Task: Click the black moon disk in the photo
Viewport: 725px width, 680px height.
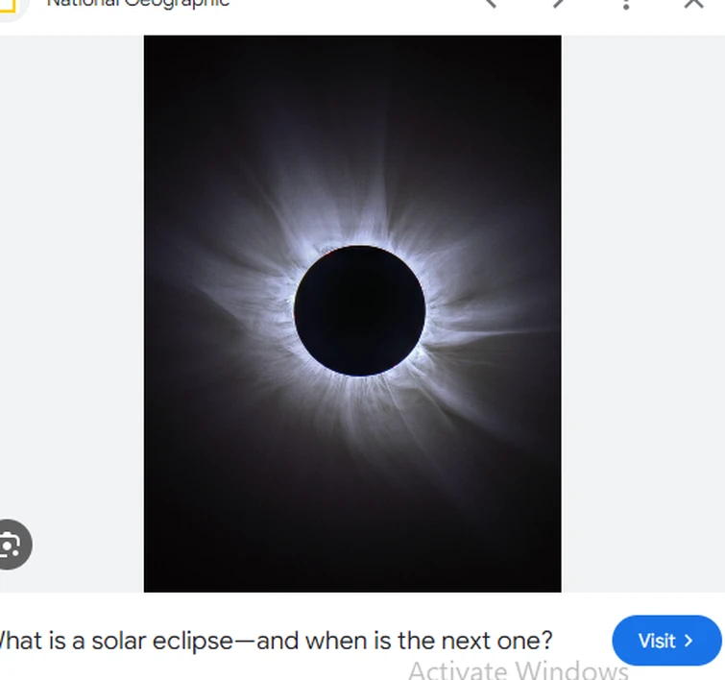Action: (x=359, y=310)
